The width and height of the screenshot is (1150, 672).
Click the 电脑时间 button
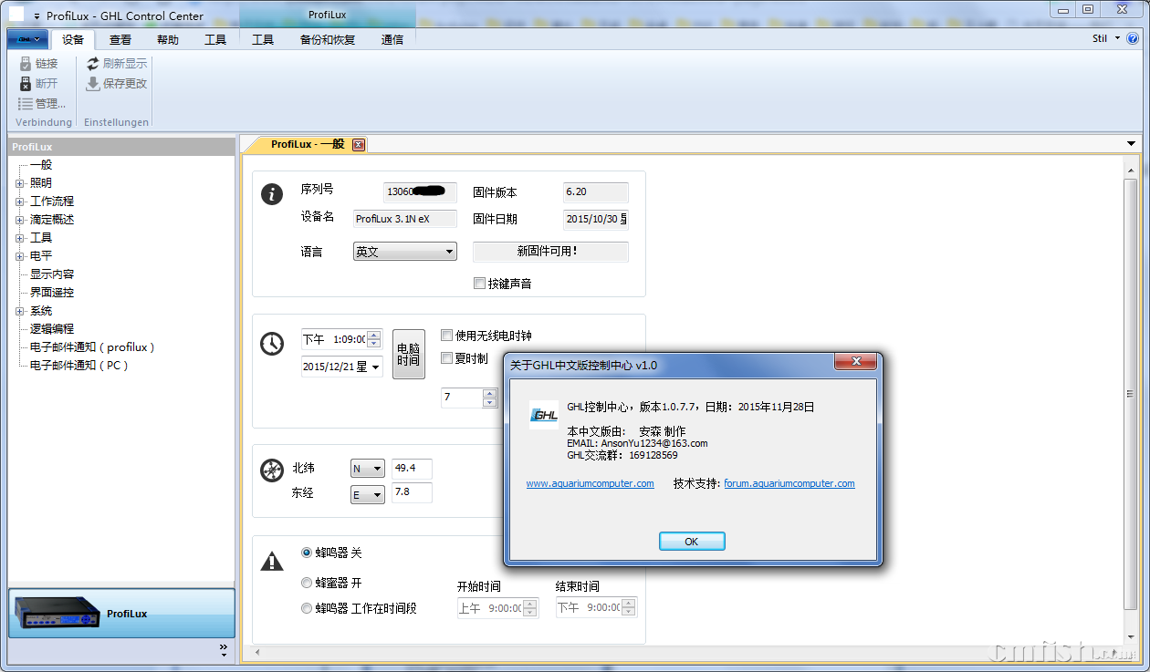[408, 355]
